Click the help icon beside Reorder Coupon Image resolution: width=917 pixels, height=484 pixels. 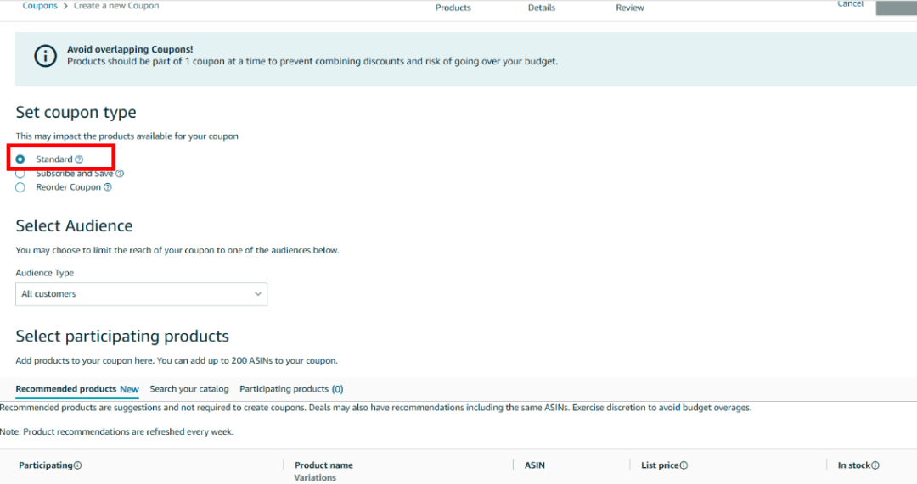point(108,187)
